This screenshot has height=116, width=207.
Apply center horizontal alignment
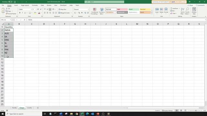click(x=48, y=13)
